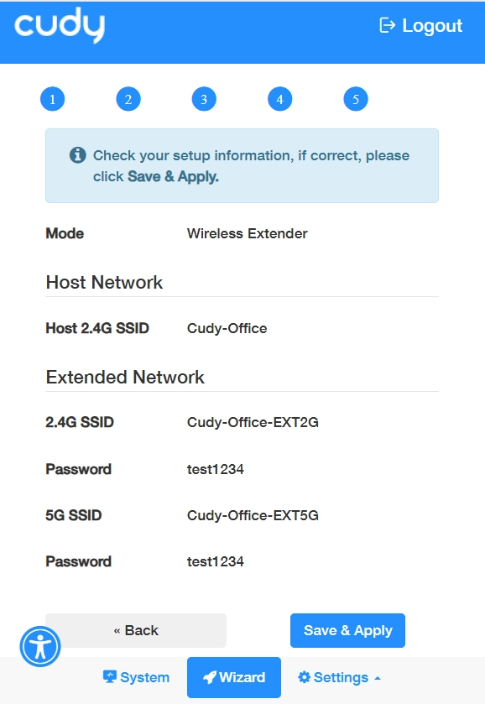Viewport: 485px width, 704px height.
Task: Go back with the Back button
Action: 136,630
